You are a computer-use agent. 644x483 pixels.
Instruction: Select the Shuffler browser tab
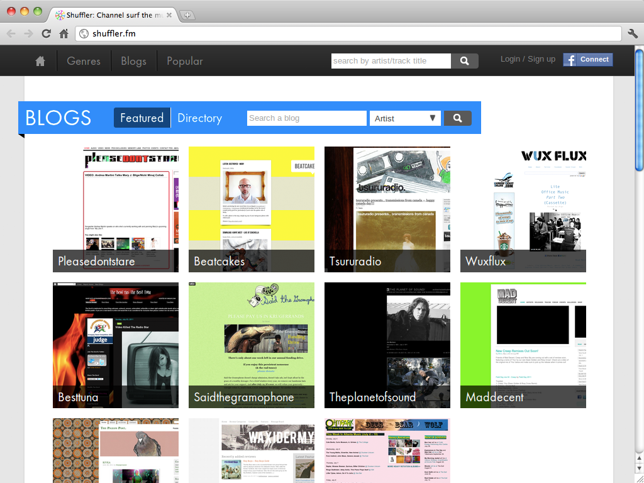(113, 15)
